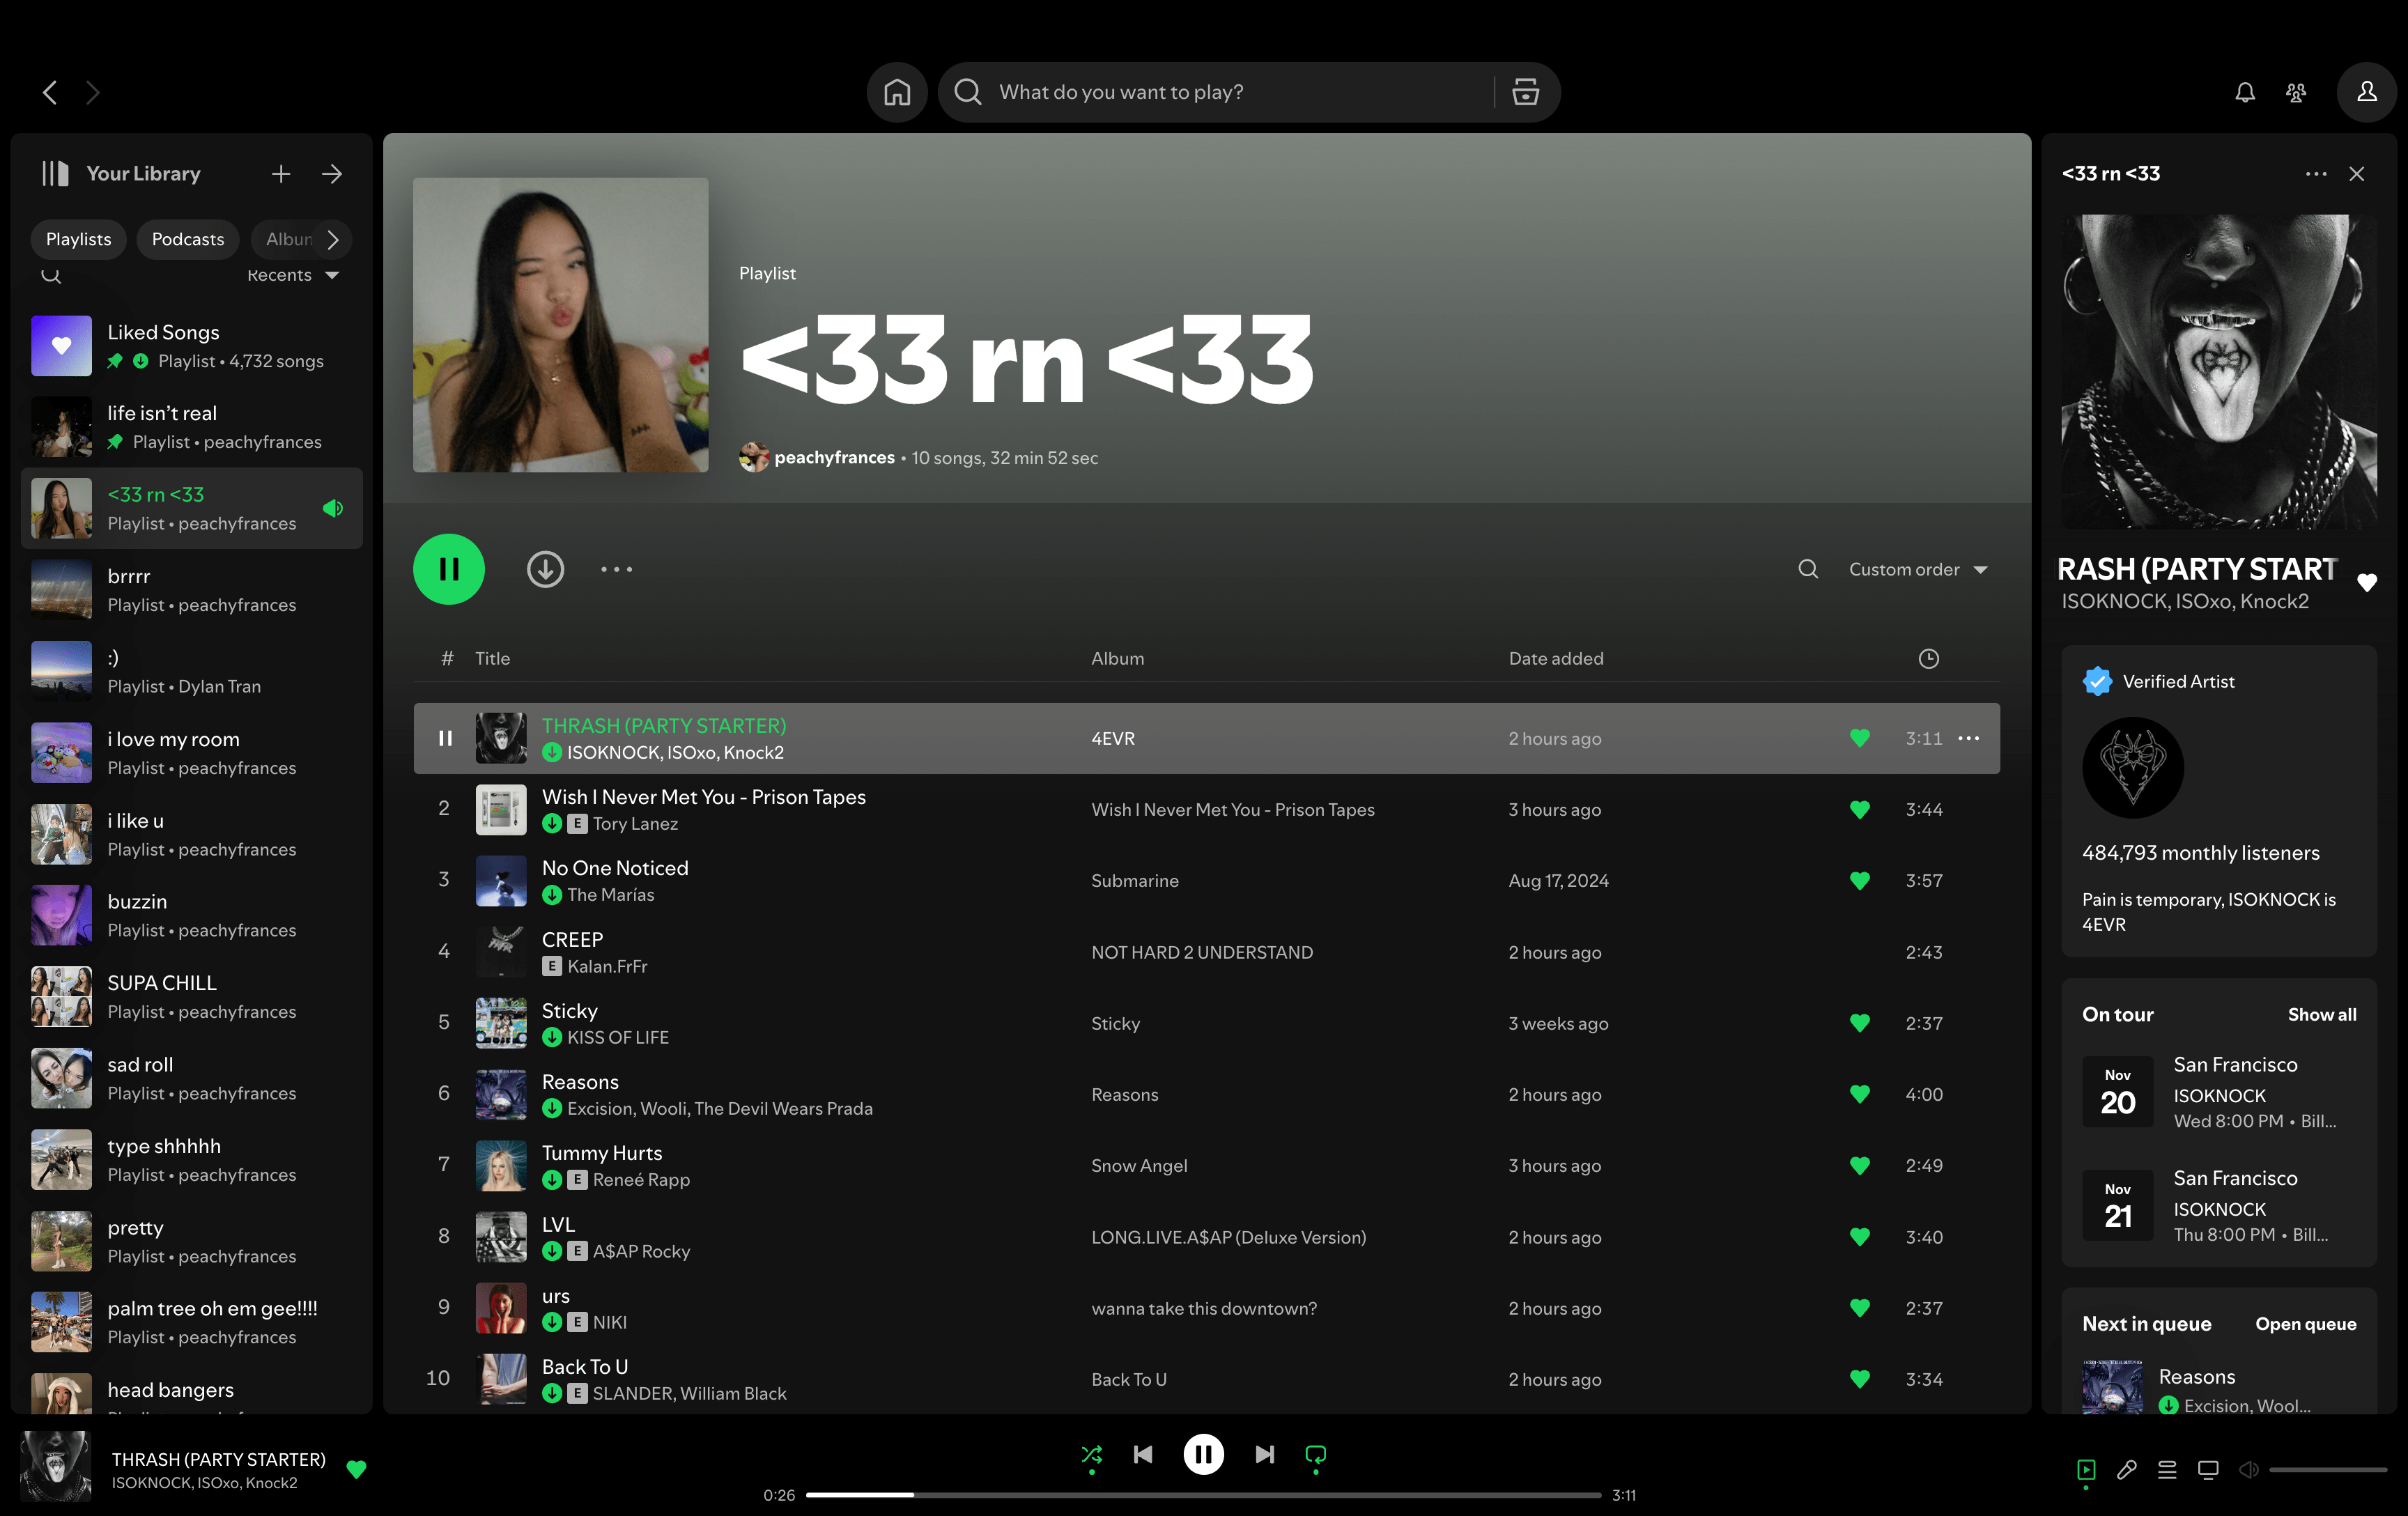
Task: Download the playlist with the download icon
Action: 545,569
